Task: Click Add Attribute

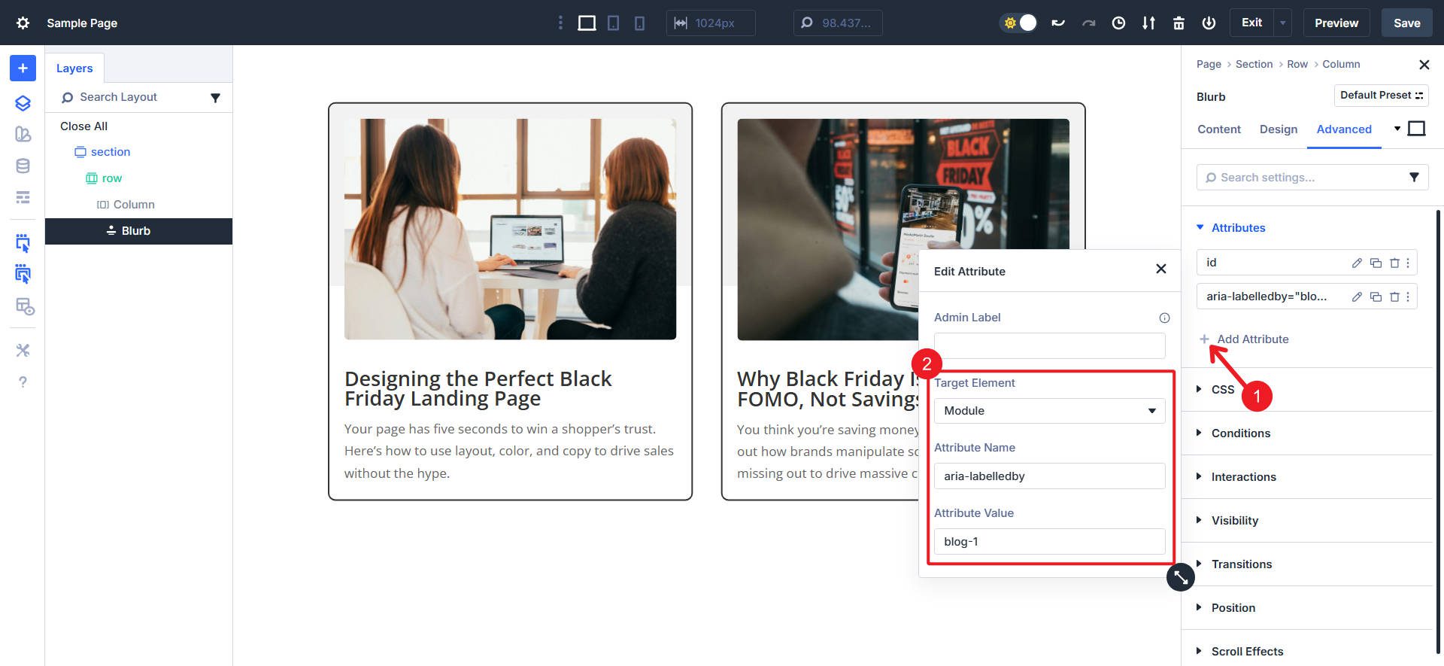Action: pyautogui.click(x=1244, y=339)
